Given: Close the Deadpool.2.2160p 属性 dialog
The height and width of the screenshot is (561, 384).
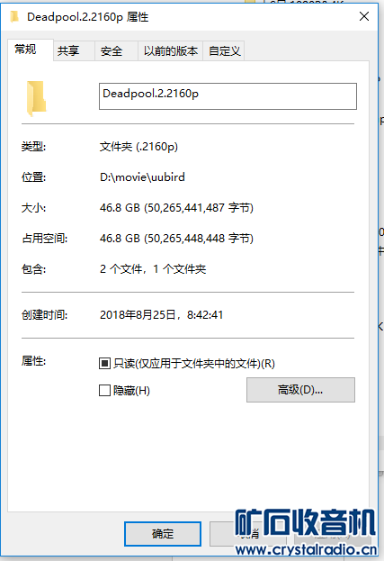Looking at the screenshot, I should pyautogui.click(x=364, y=16).
